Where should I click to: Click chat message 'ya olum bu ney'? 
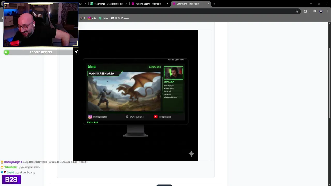point(25,172)
